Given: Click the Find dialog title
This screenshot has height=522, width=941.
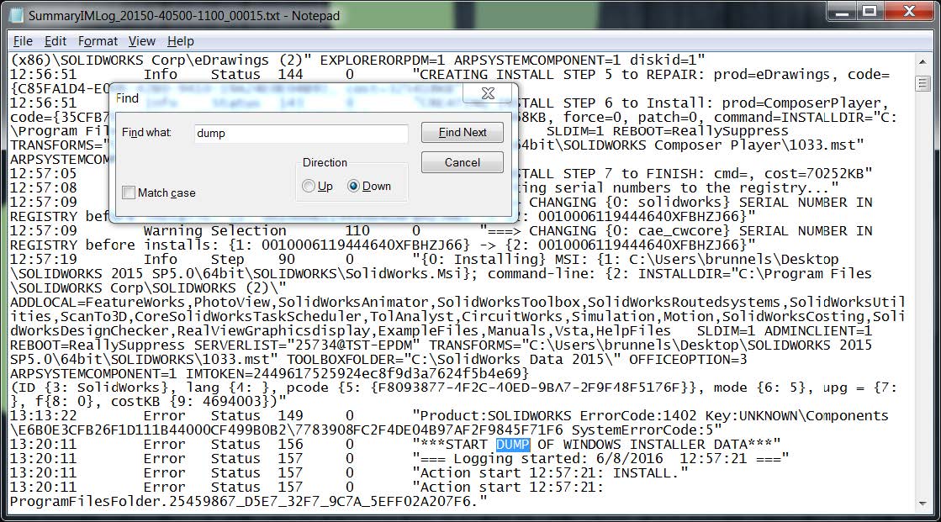Looking at the screenshot, I should (127, 98).
